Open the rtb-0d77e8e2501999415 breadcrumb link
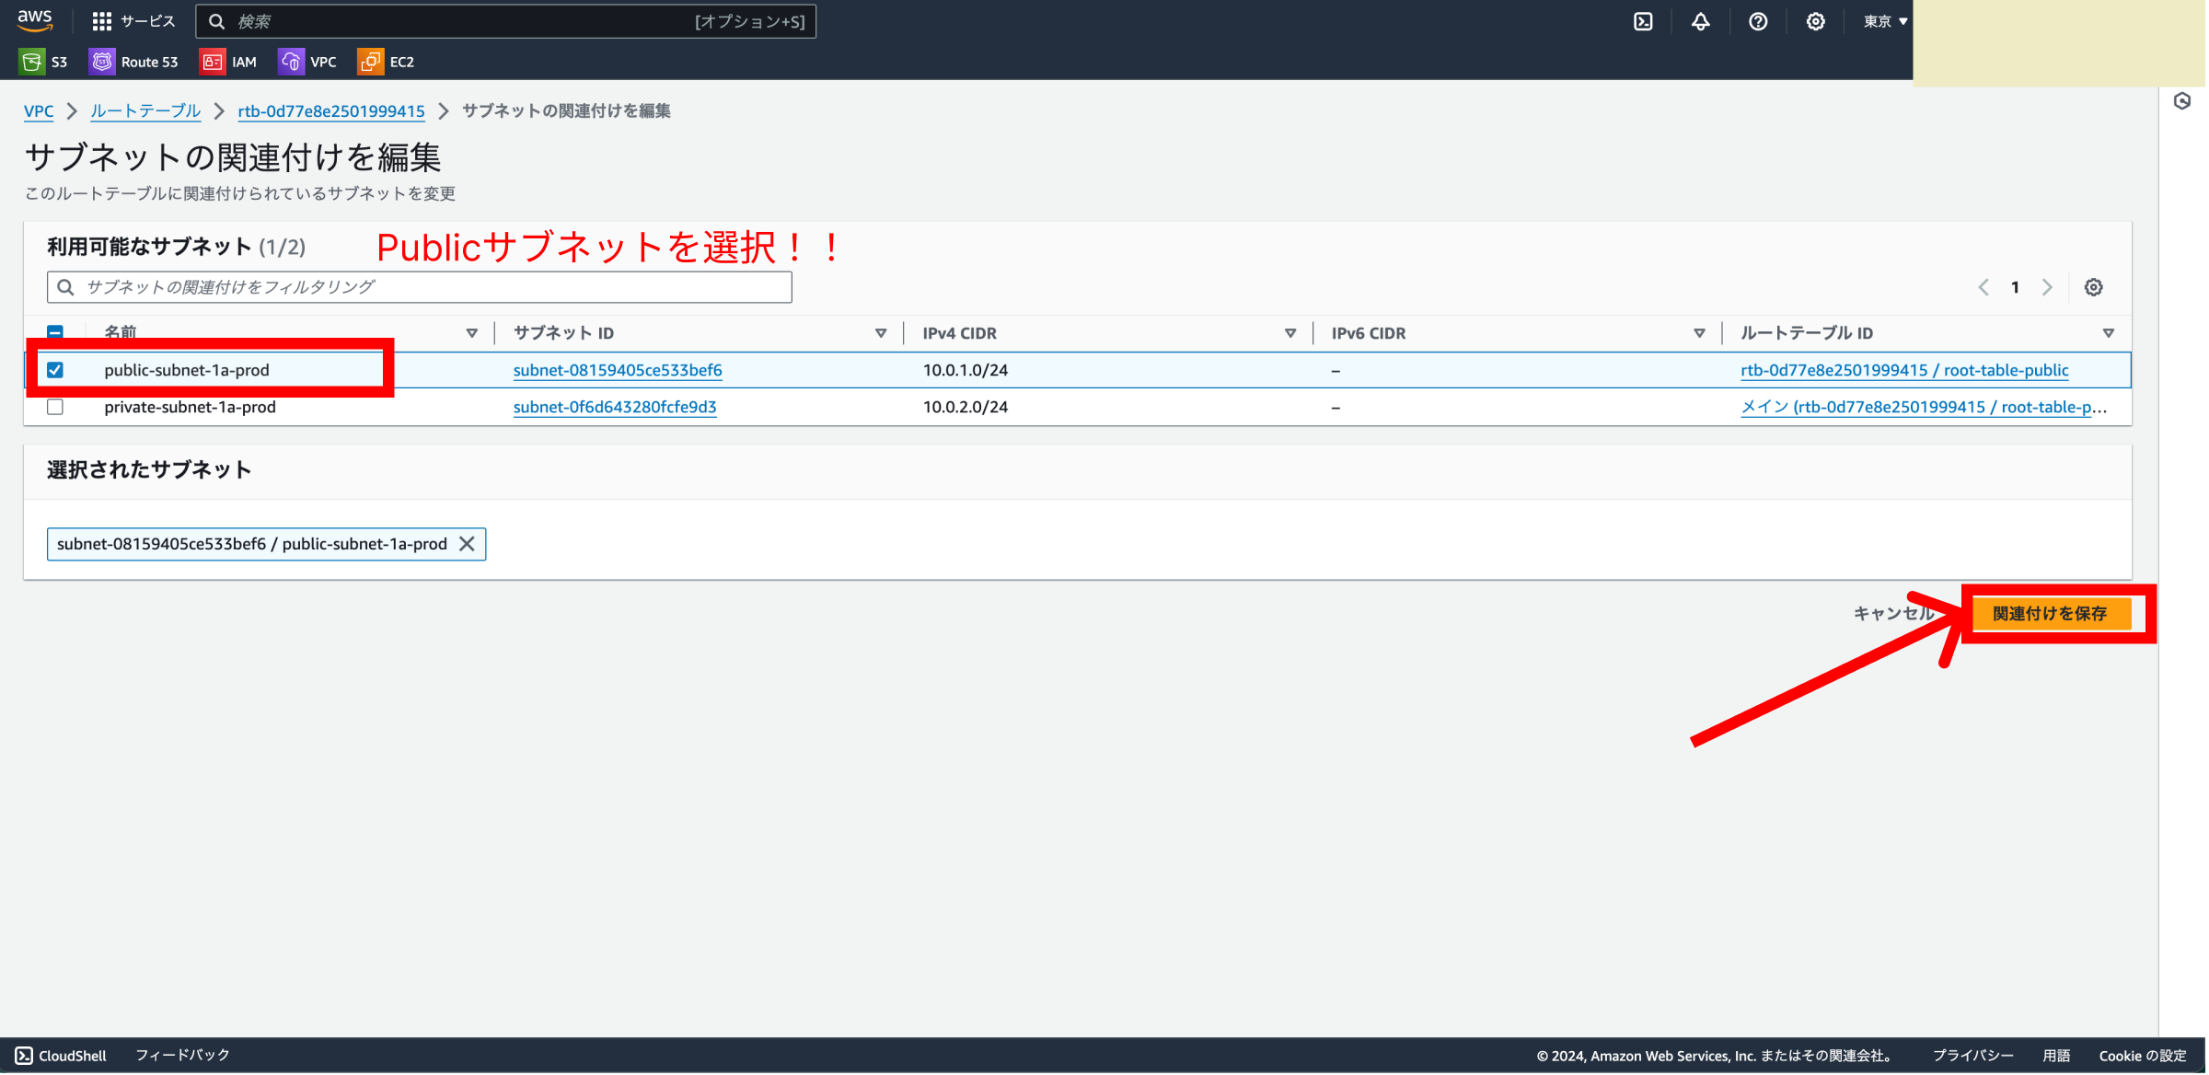This screenshot has height=1075, width=2209. pyautogui.click(x=331, y=110)
